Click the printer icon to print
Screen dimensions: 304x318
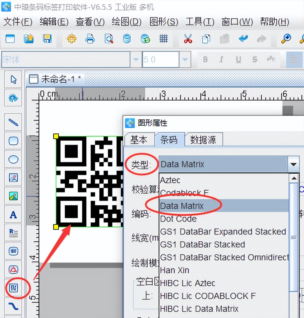point(90,39)
